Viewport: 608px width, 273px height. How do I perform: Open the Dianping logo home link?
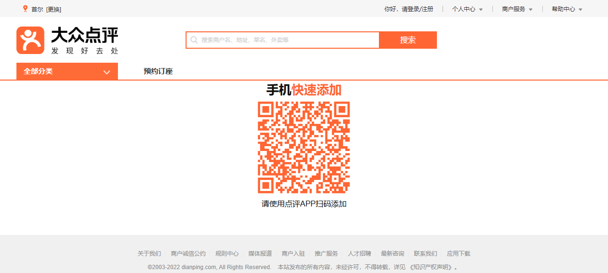point(67,40)
